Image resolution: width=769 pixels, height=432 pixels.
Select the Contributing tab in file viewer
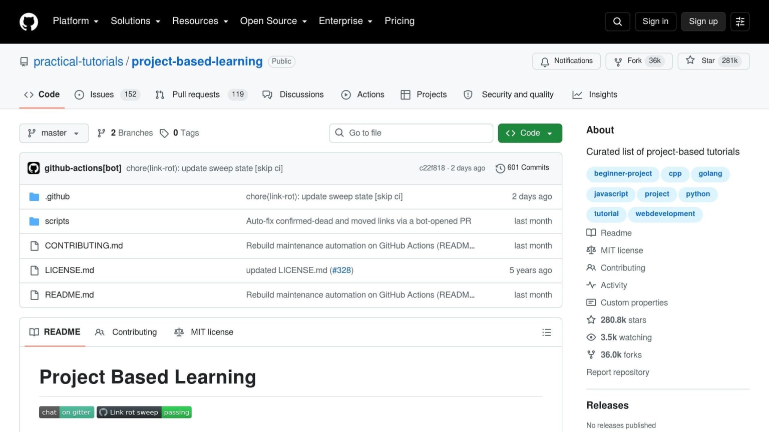click(x=126, y=332)
